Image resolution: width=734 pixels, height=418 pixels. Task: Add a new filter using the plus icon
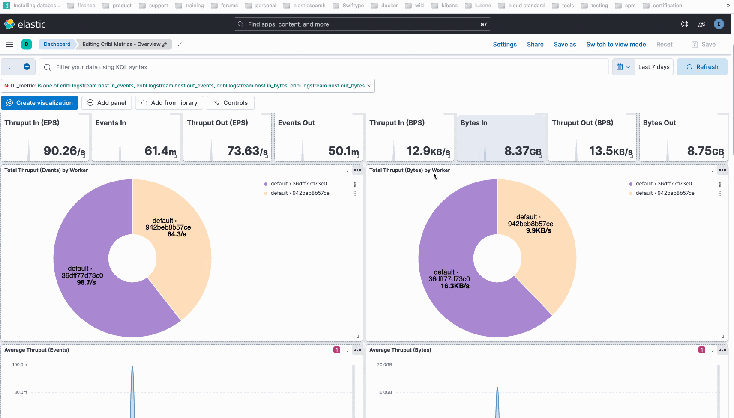tap(26, 66)
